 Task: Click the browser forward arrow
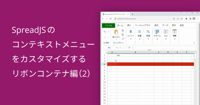107,19
